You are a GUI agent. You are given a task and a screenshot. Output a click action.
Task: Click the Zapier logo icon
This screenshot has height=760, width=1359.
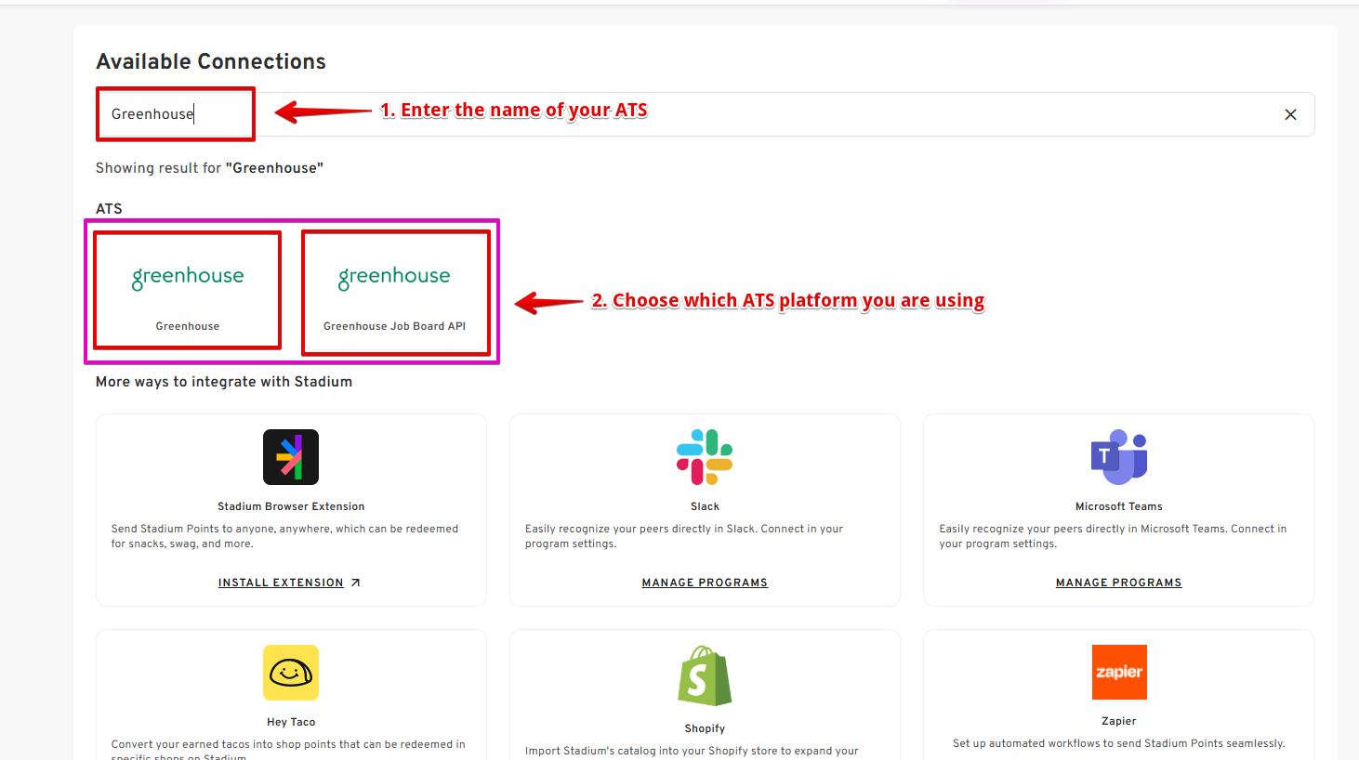(1119, 672)
